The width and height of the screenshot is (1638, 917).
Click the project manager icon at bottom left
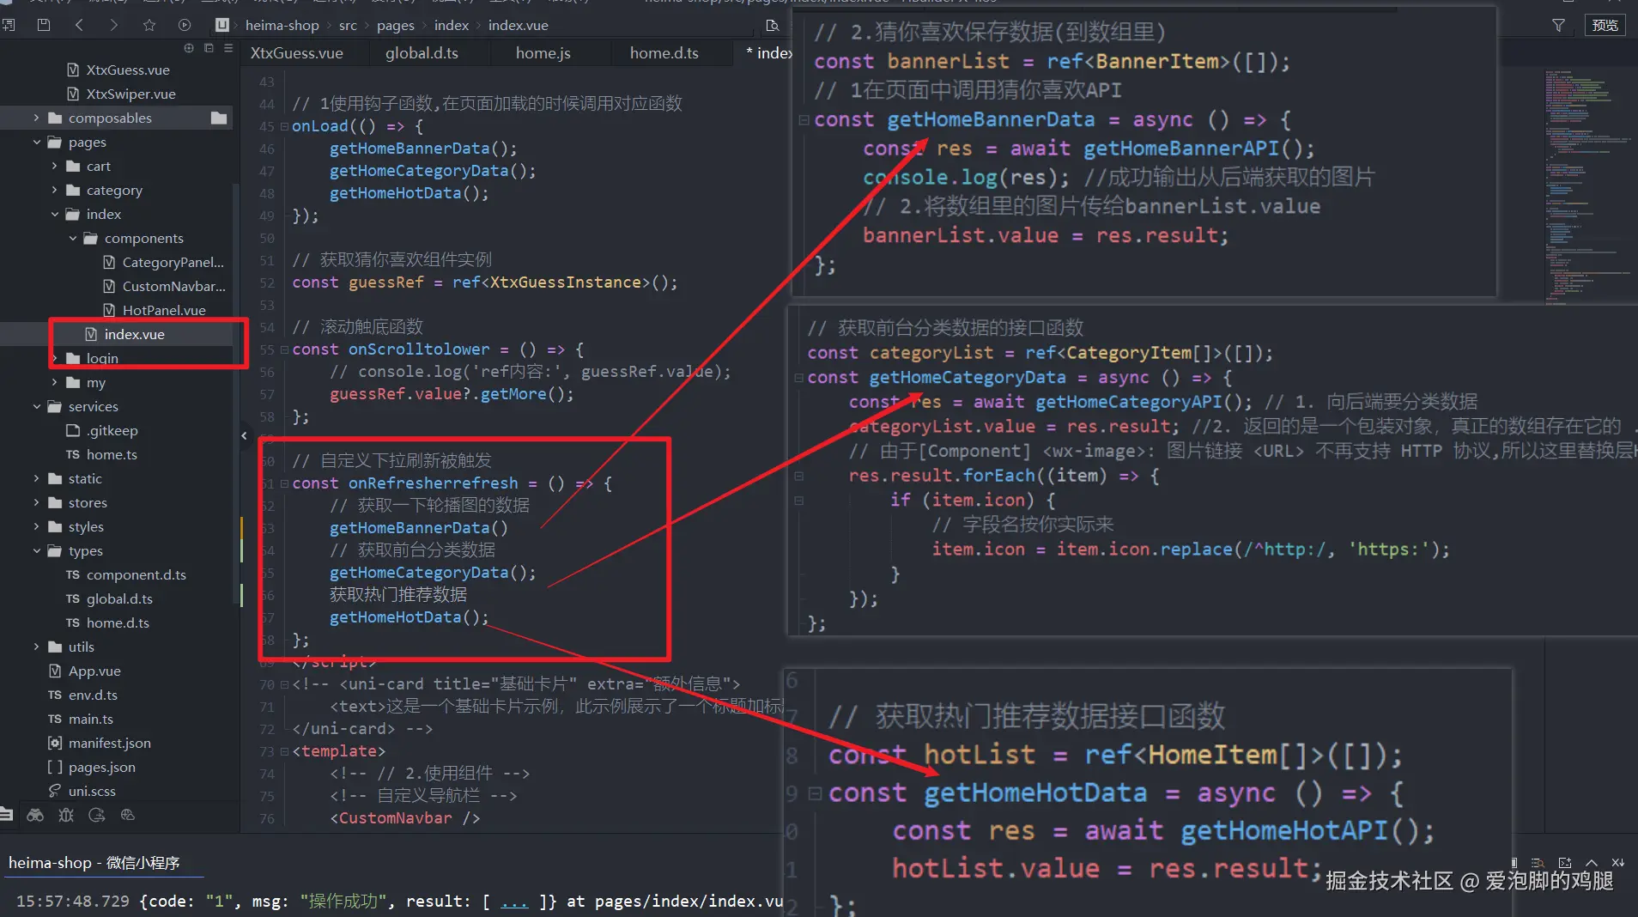pyautogui.click(x=6, y=815)
